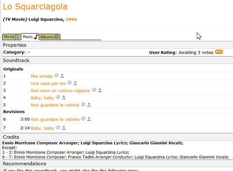Click magnifier icon beside track 6 revision
This screenshot has height=171, width=233.
[x=83, y=119]
